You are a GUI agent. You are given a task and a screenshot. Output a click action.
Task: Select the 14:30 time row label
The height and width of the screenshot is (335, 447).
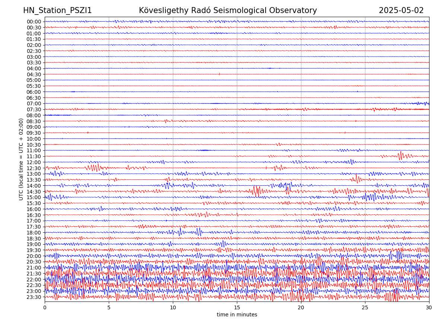[x=34, y=192]
